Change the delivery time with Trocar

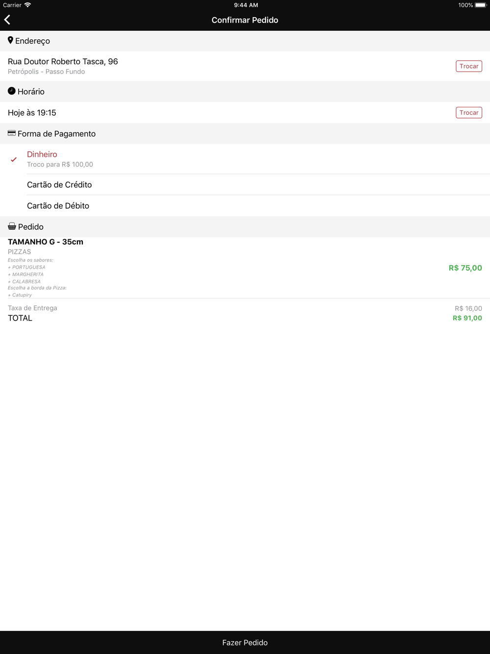[469, 113]
